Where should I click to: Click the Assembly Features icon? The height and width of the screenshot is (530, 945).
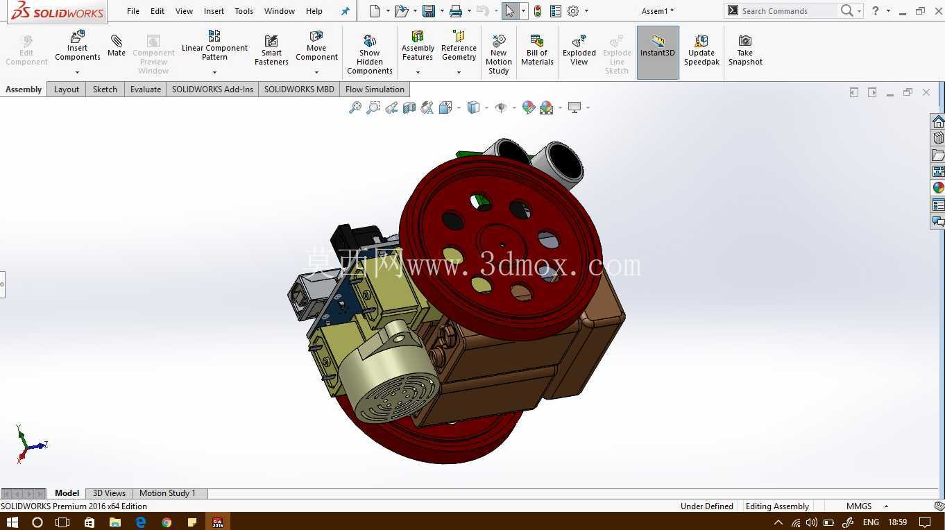click(x=418, y=36)
